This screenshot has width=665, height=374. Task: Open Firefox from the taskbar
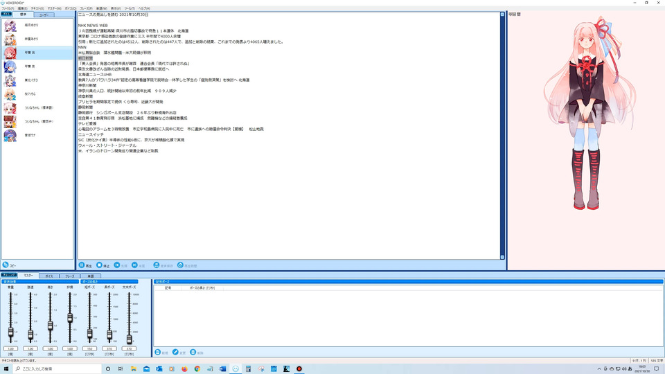coord(184,369)
